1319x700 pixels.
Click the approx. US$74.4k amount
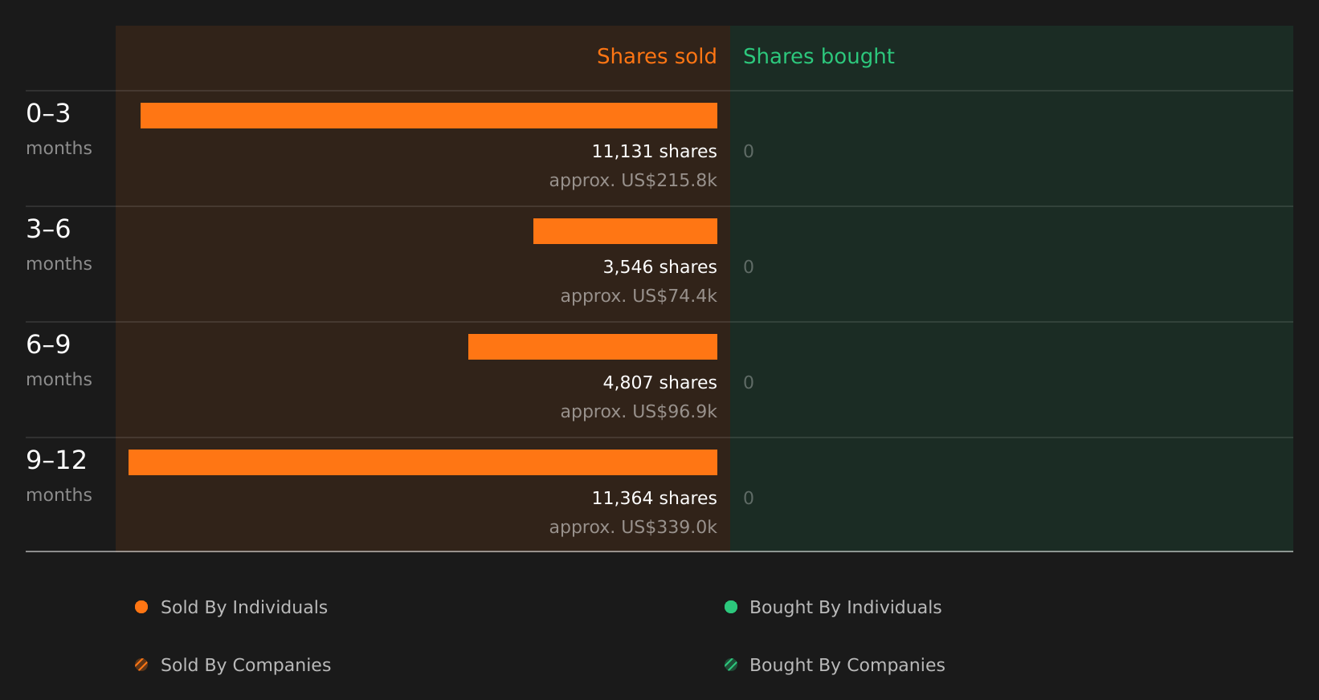pyautogui.click(x=639, y=296)
